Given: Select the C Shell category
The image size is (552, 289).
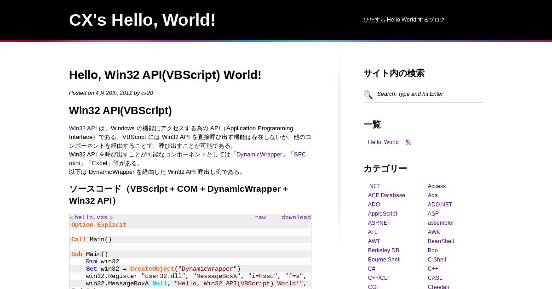Looking at the screenshot, I should pos(437,260).
